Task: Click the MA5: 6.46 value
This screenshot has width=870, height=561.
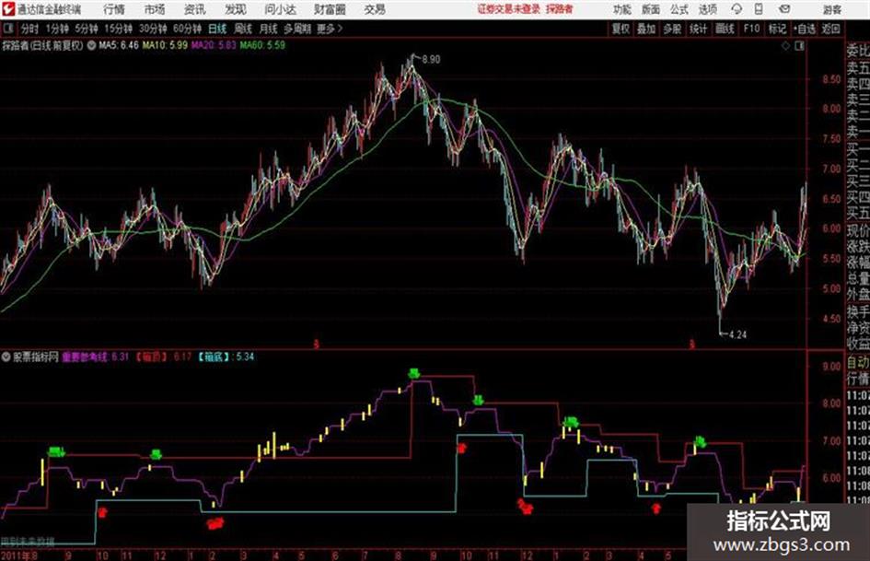Action: click(x=119, y=45)
